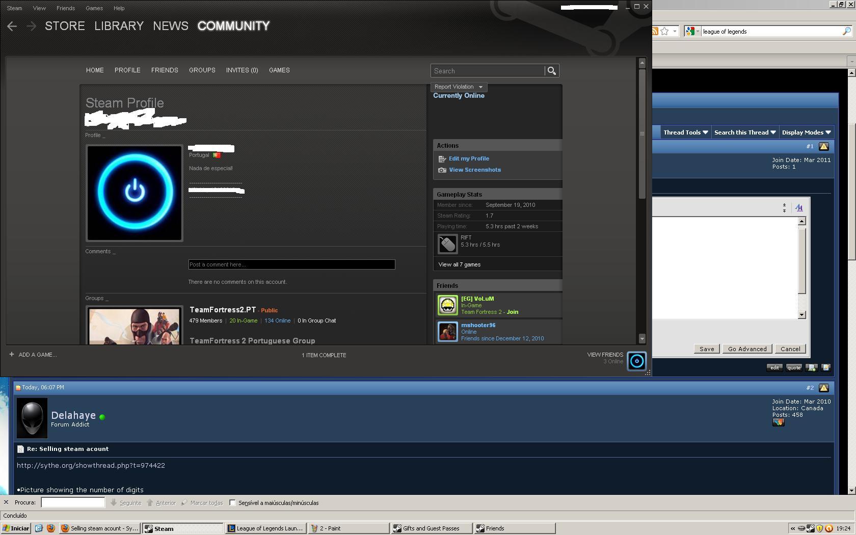Switch to the STORE section
Screen dimensions: 856x535
[65, 26]
